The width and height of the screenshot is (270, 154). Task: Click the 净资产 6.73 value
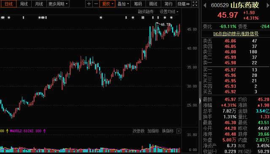pos(231,146)
